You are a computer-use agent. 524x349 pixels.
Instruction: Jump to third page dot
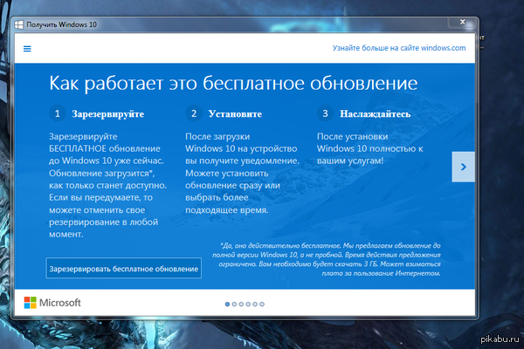tap(242, 305)
